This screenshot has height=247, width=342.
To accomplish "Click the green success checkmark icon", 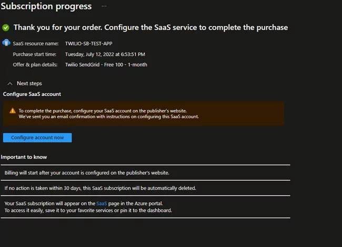I will point(6,28).
